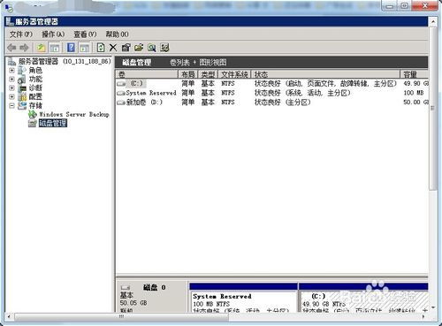Image resolution: width=442 pixels, height=326 pixels.
Task: Select the 新加卷 (D:) volume row
Action: (272, 102)
